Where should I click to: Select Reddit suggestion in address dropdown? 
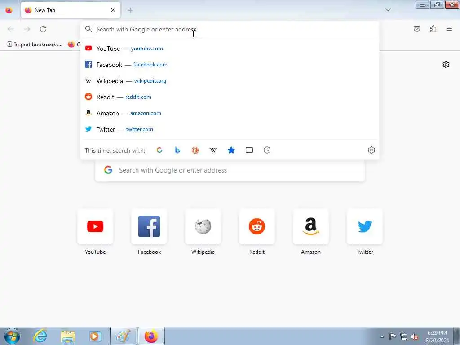point(230,97)
